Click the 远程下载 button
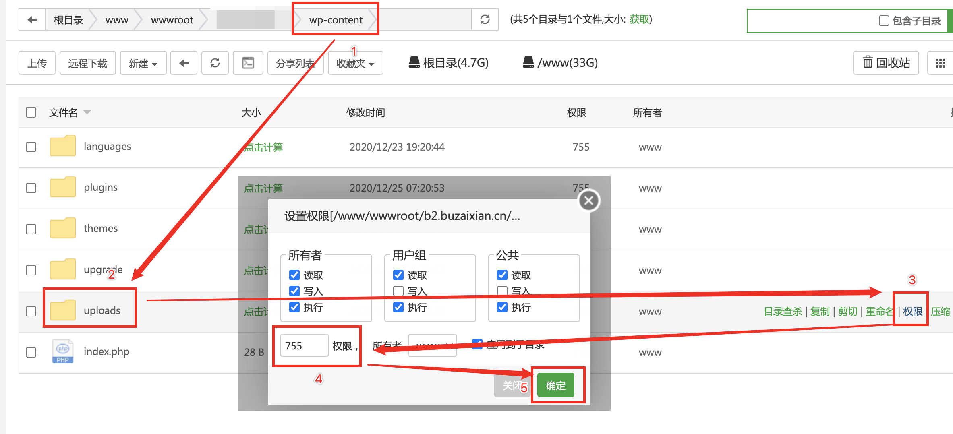953x434 pixels. (88, 63)
